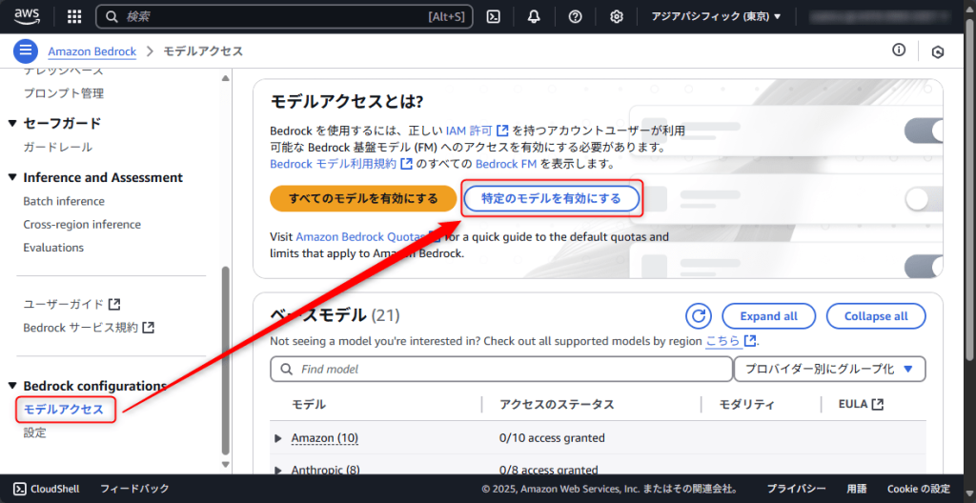This screenshot has width=976, height=503.
Task: Open the AWS home logo
Action: (27, 16)
